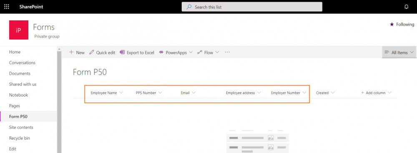Click the Edit navigation link
417x153 pixels.
13,149
